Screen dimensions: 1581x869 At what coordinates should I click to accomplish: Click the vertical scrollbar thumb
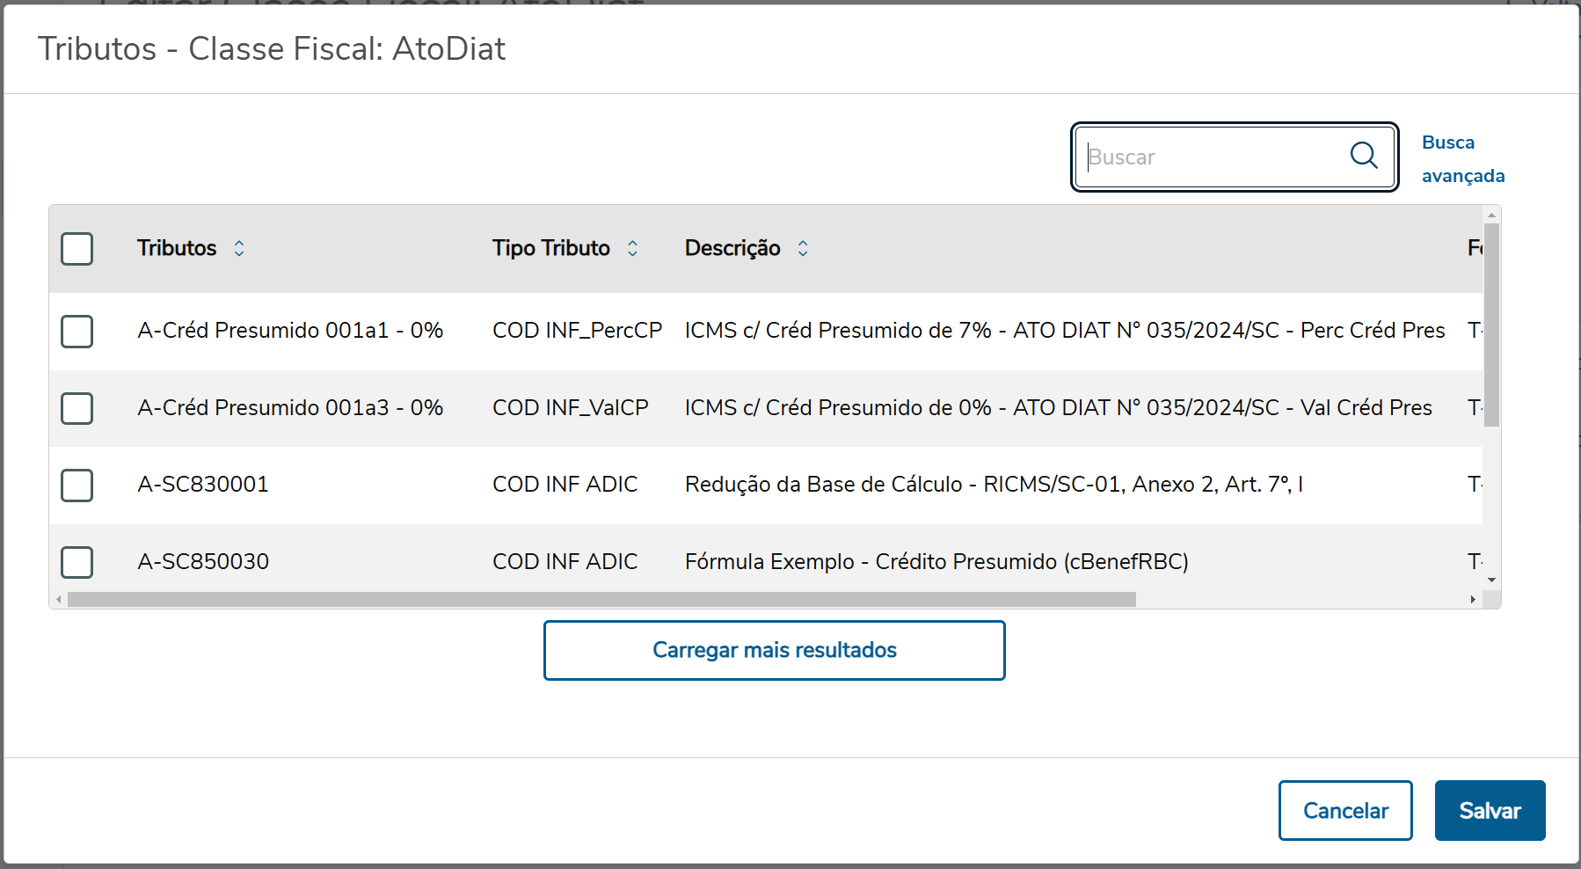coord(1491,324)
